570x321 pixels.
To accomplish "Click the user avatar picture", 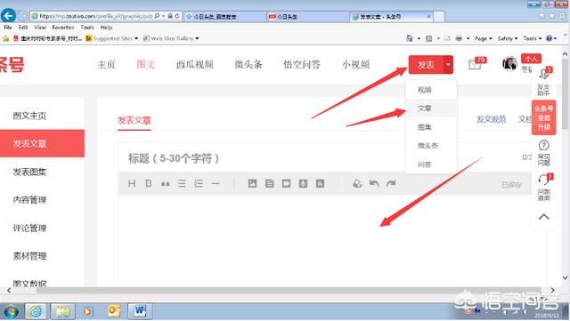I will 510,64.
